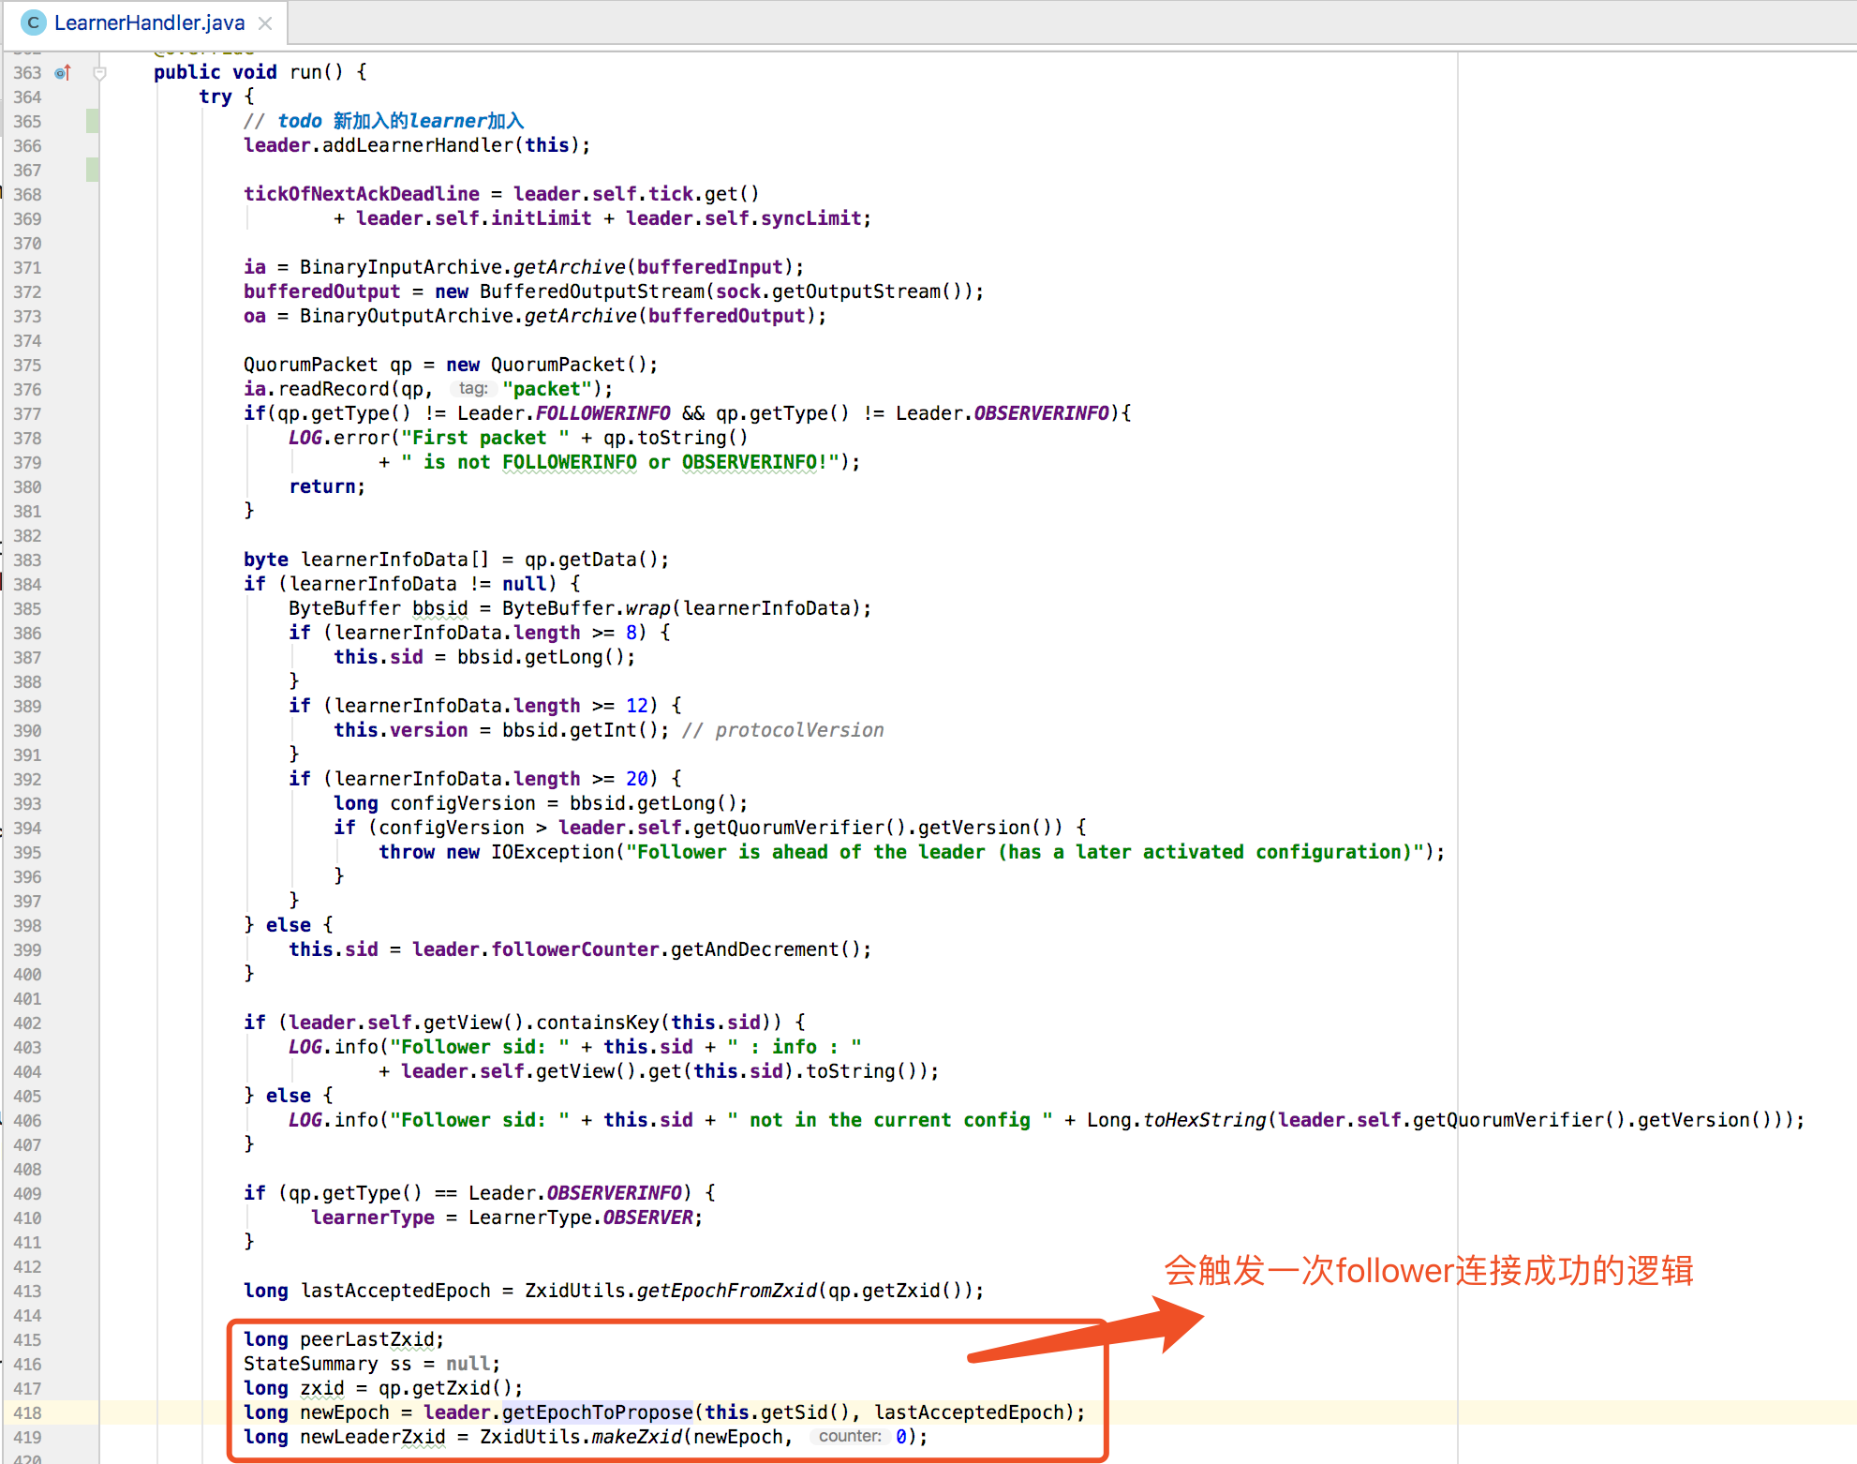Click the getEpochFromZxid method call

pyautogui.click(x=726, y=1291)
